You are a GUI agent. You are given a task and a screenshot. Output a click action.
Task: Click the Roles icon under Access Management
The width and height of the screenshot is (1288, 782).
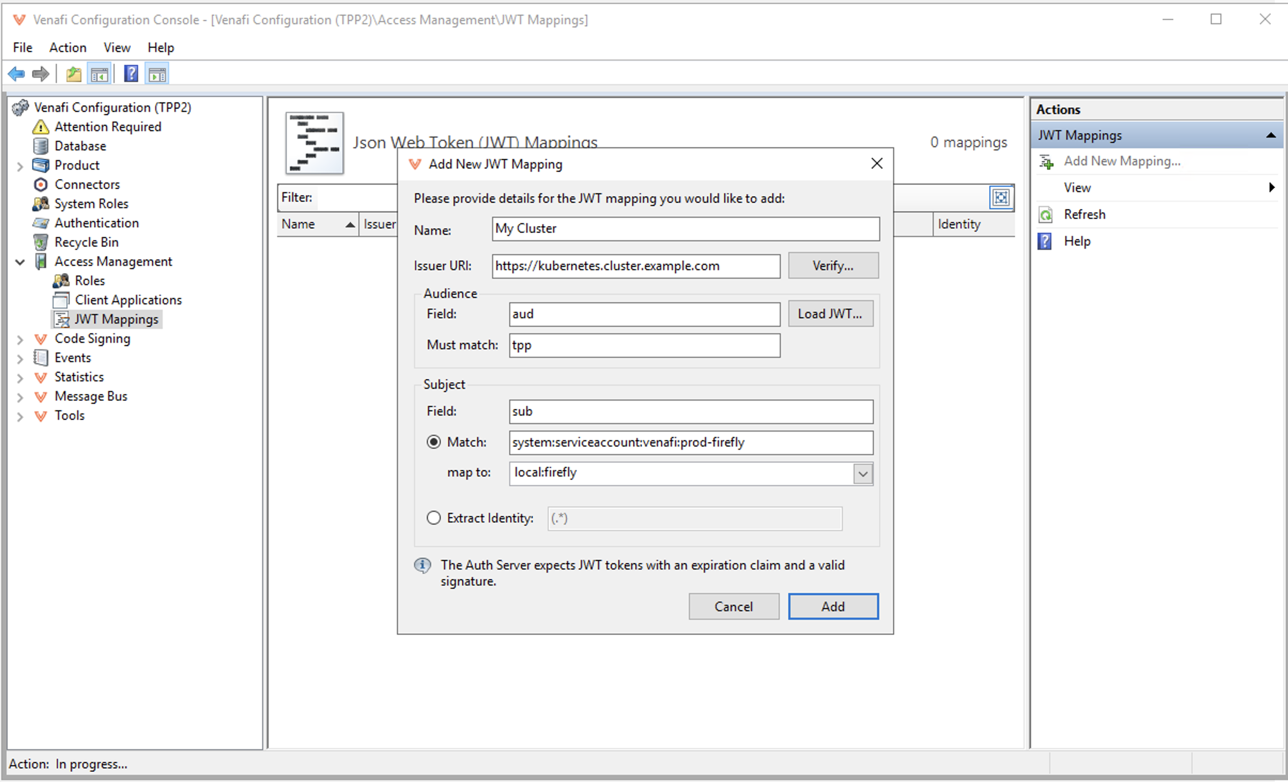(61, 281)
